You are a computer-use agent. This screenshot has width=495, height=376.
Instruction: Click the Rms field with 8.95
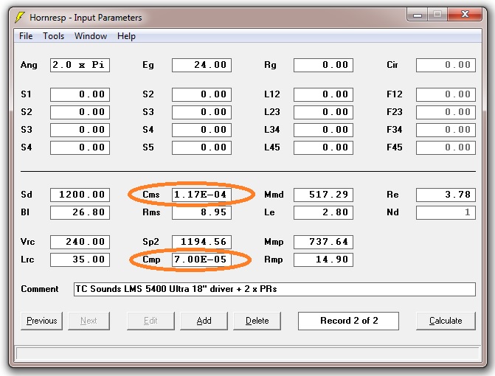tap(201, 212)
